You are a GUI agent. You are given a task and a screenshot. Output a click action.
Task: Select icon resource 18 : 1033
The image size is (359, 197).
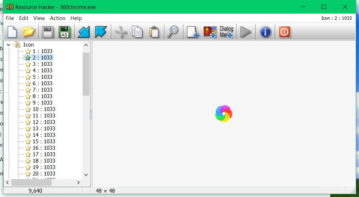click(x=44, y=161)
